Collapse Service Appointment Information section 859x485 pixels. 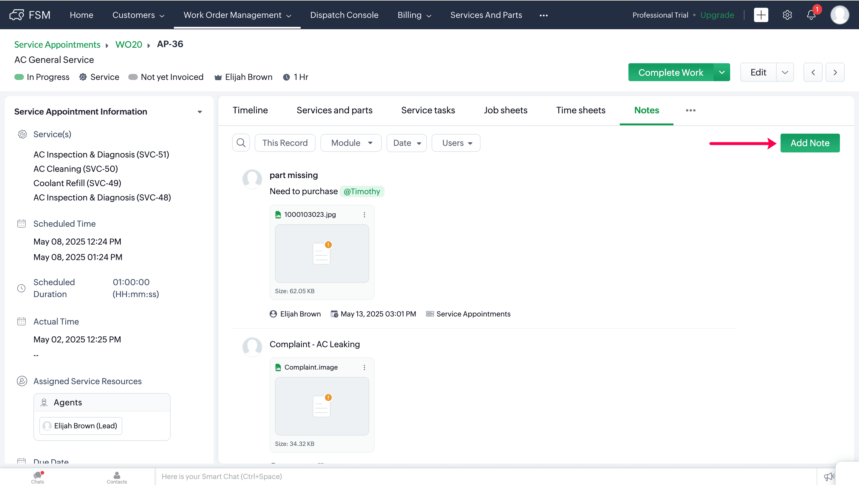[x=200, y=112]
